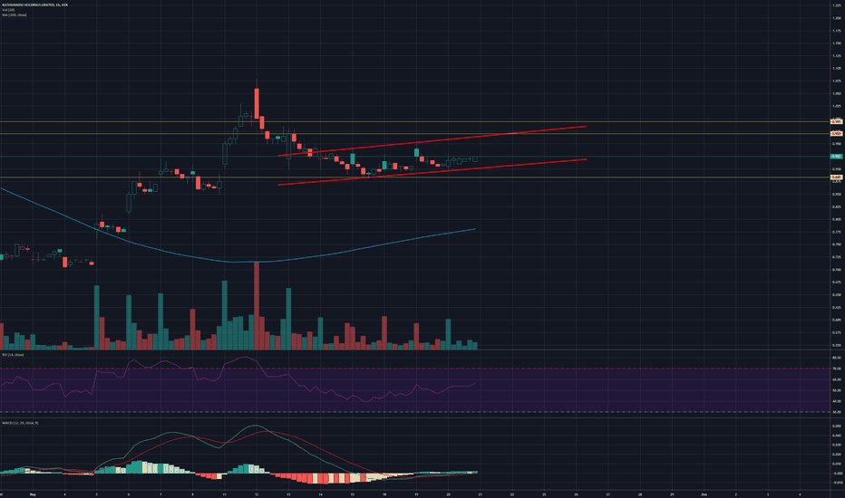Select the MA (200, close) indicator legend
Viewport: 845px width, 498px height.
(x=14, y=14)
